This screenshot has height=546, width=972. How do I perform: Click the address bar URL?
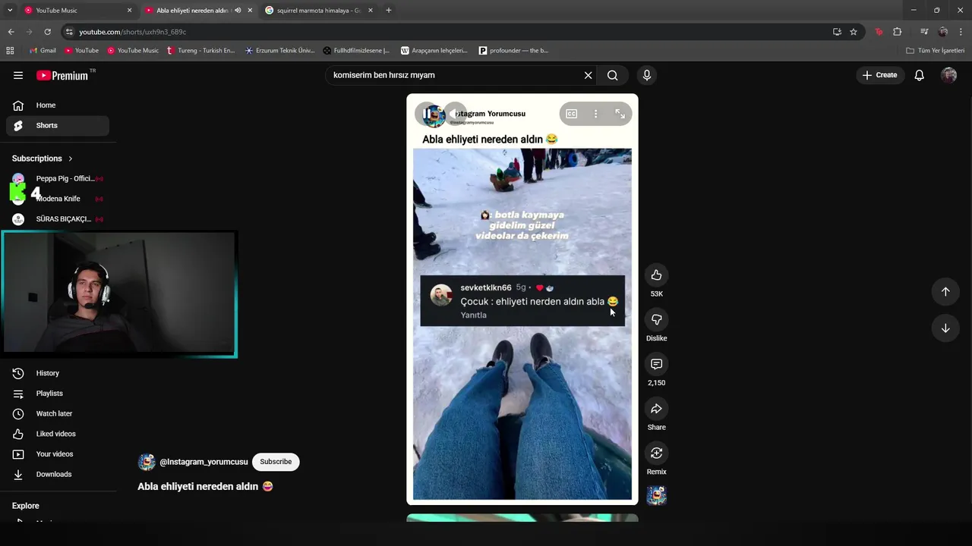click(x=133, y=32)
